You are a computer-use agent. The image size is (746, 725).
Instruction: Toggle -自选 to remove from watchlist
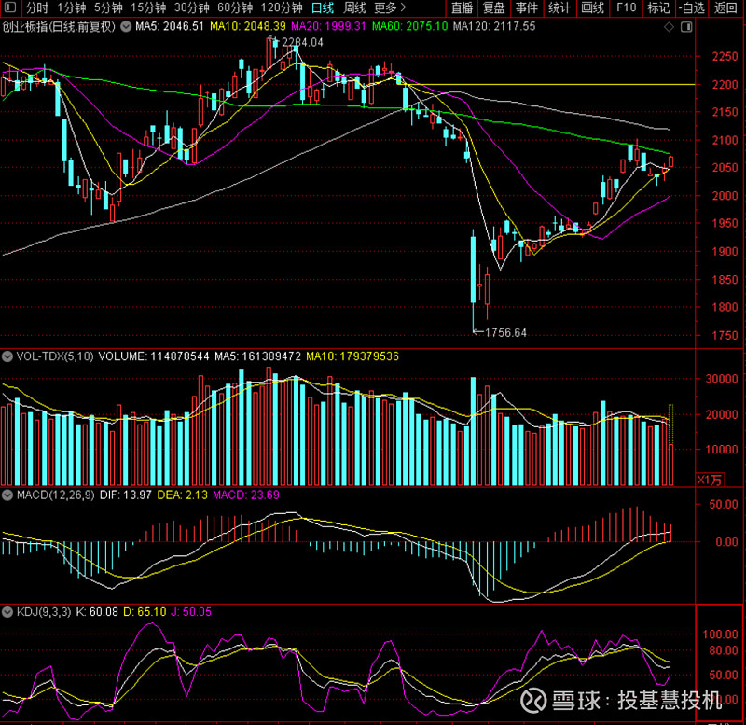[x=691, y=7]
